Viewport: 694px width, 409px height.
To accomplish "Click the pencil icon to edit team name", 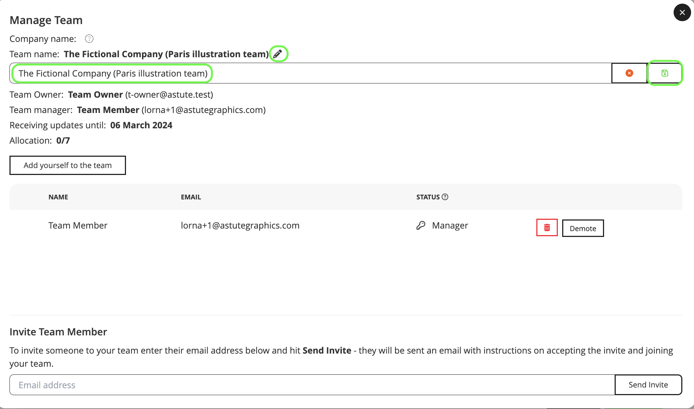I will click(278, 54).
